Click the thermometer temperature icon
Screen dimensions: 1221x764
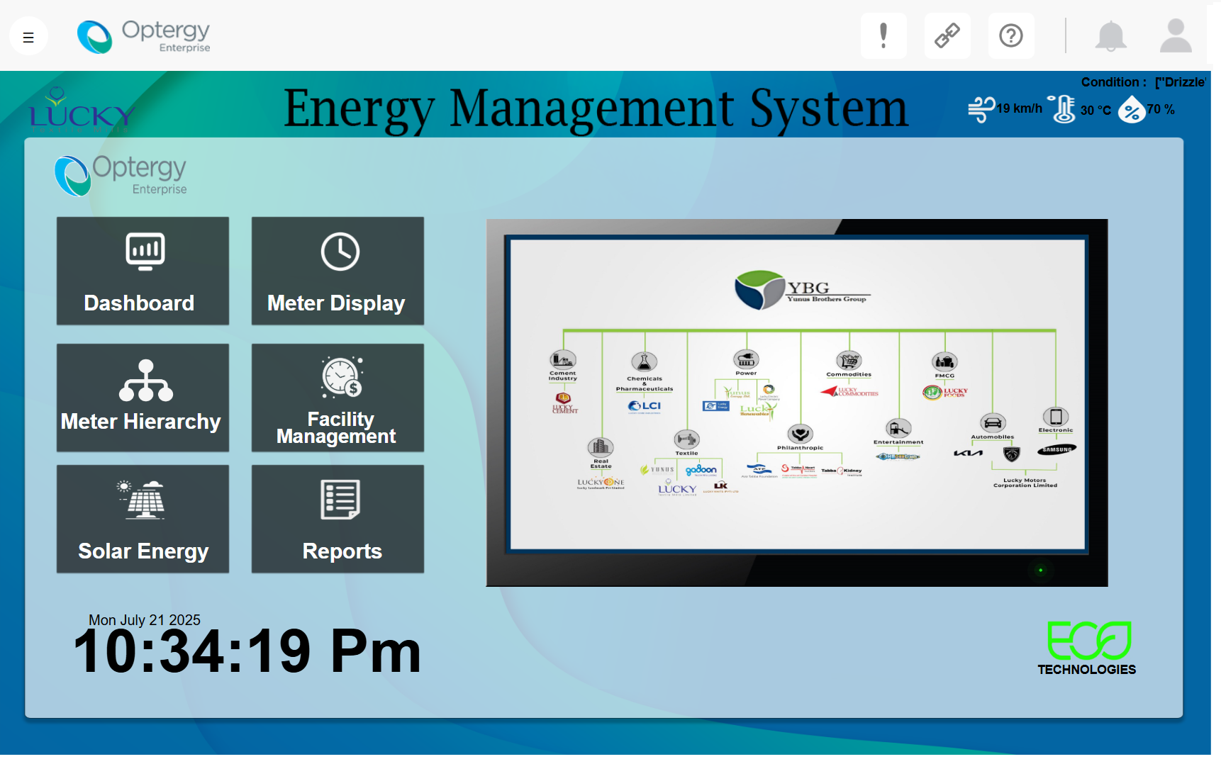click(x=1063, y=109)
